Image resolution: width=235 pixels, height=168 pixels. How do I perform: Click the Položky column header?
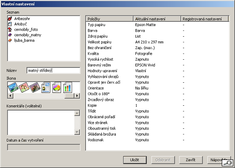[x=109, y=19]
